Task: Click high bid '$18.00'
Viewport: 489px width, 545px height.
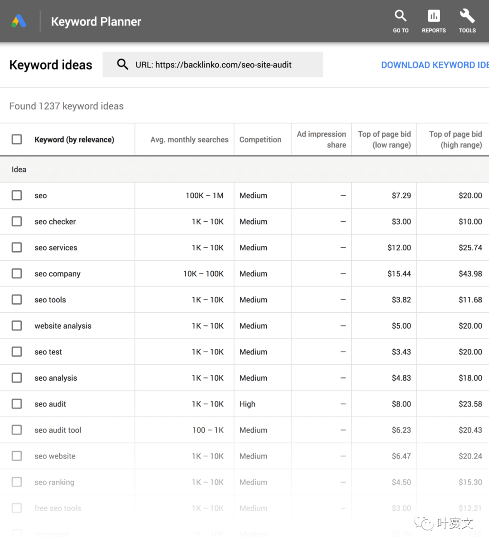Action: [x=470, y=378]
